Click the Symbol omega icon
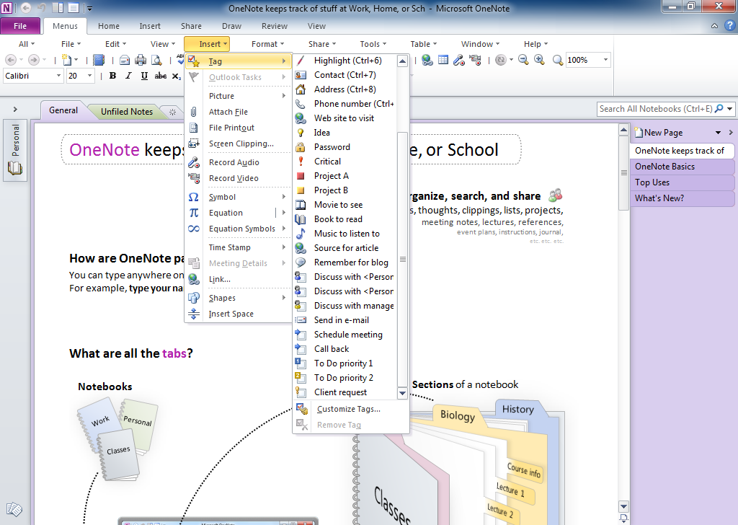738x525 pixels. [193, 197]
